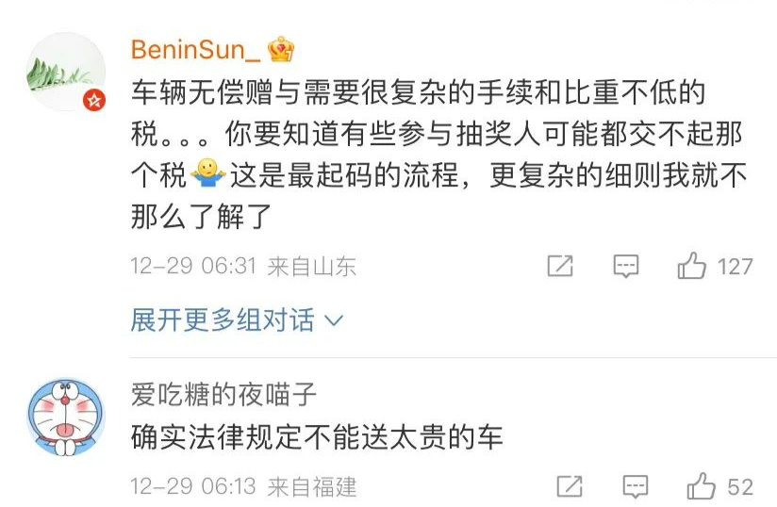The height and width of the screenshot is (507, 777).
Task: Like 爱吃糖的夜喵子's comment with the thumbs-up
Action: tap(702, 486)
